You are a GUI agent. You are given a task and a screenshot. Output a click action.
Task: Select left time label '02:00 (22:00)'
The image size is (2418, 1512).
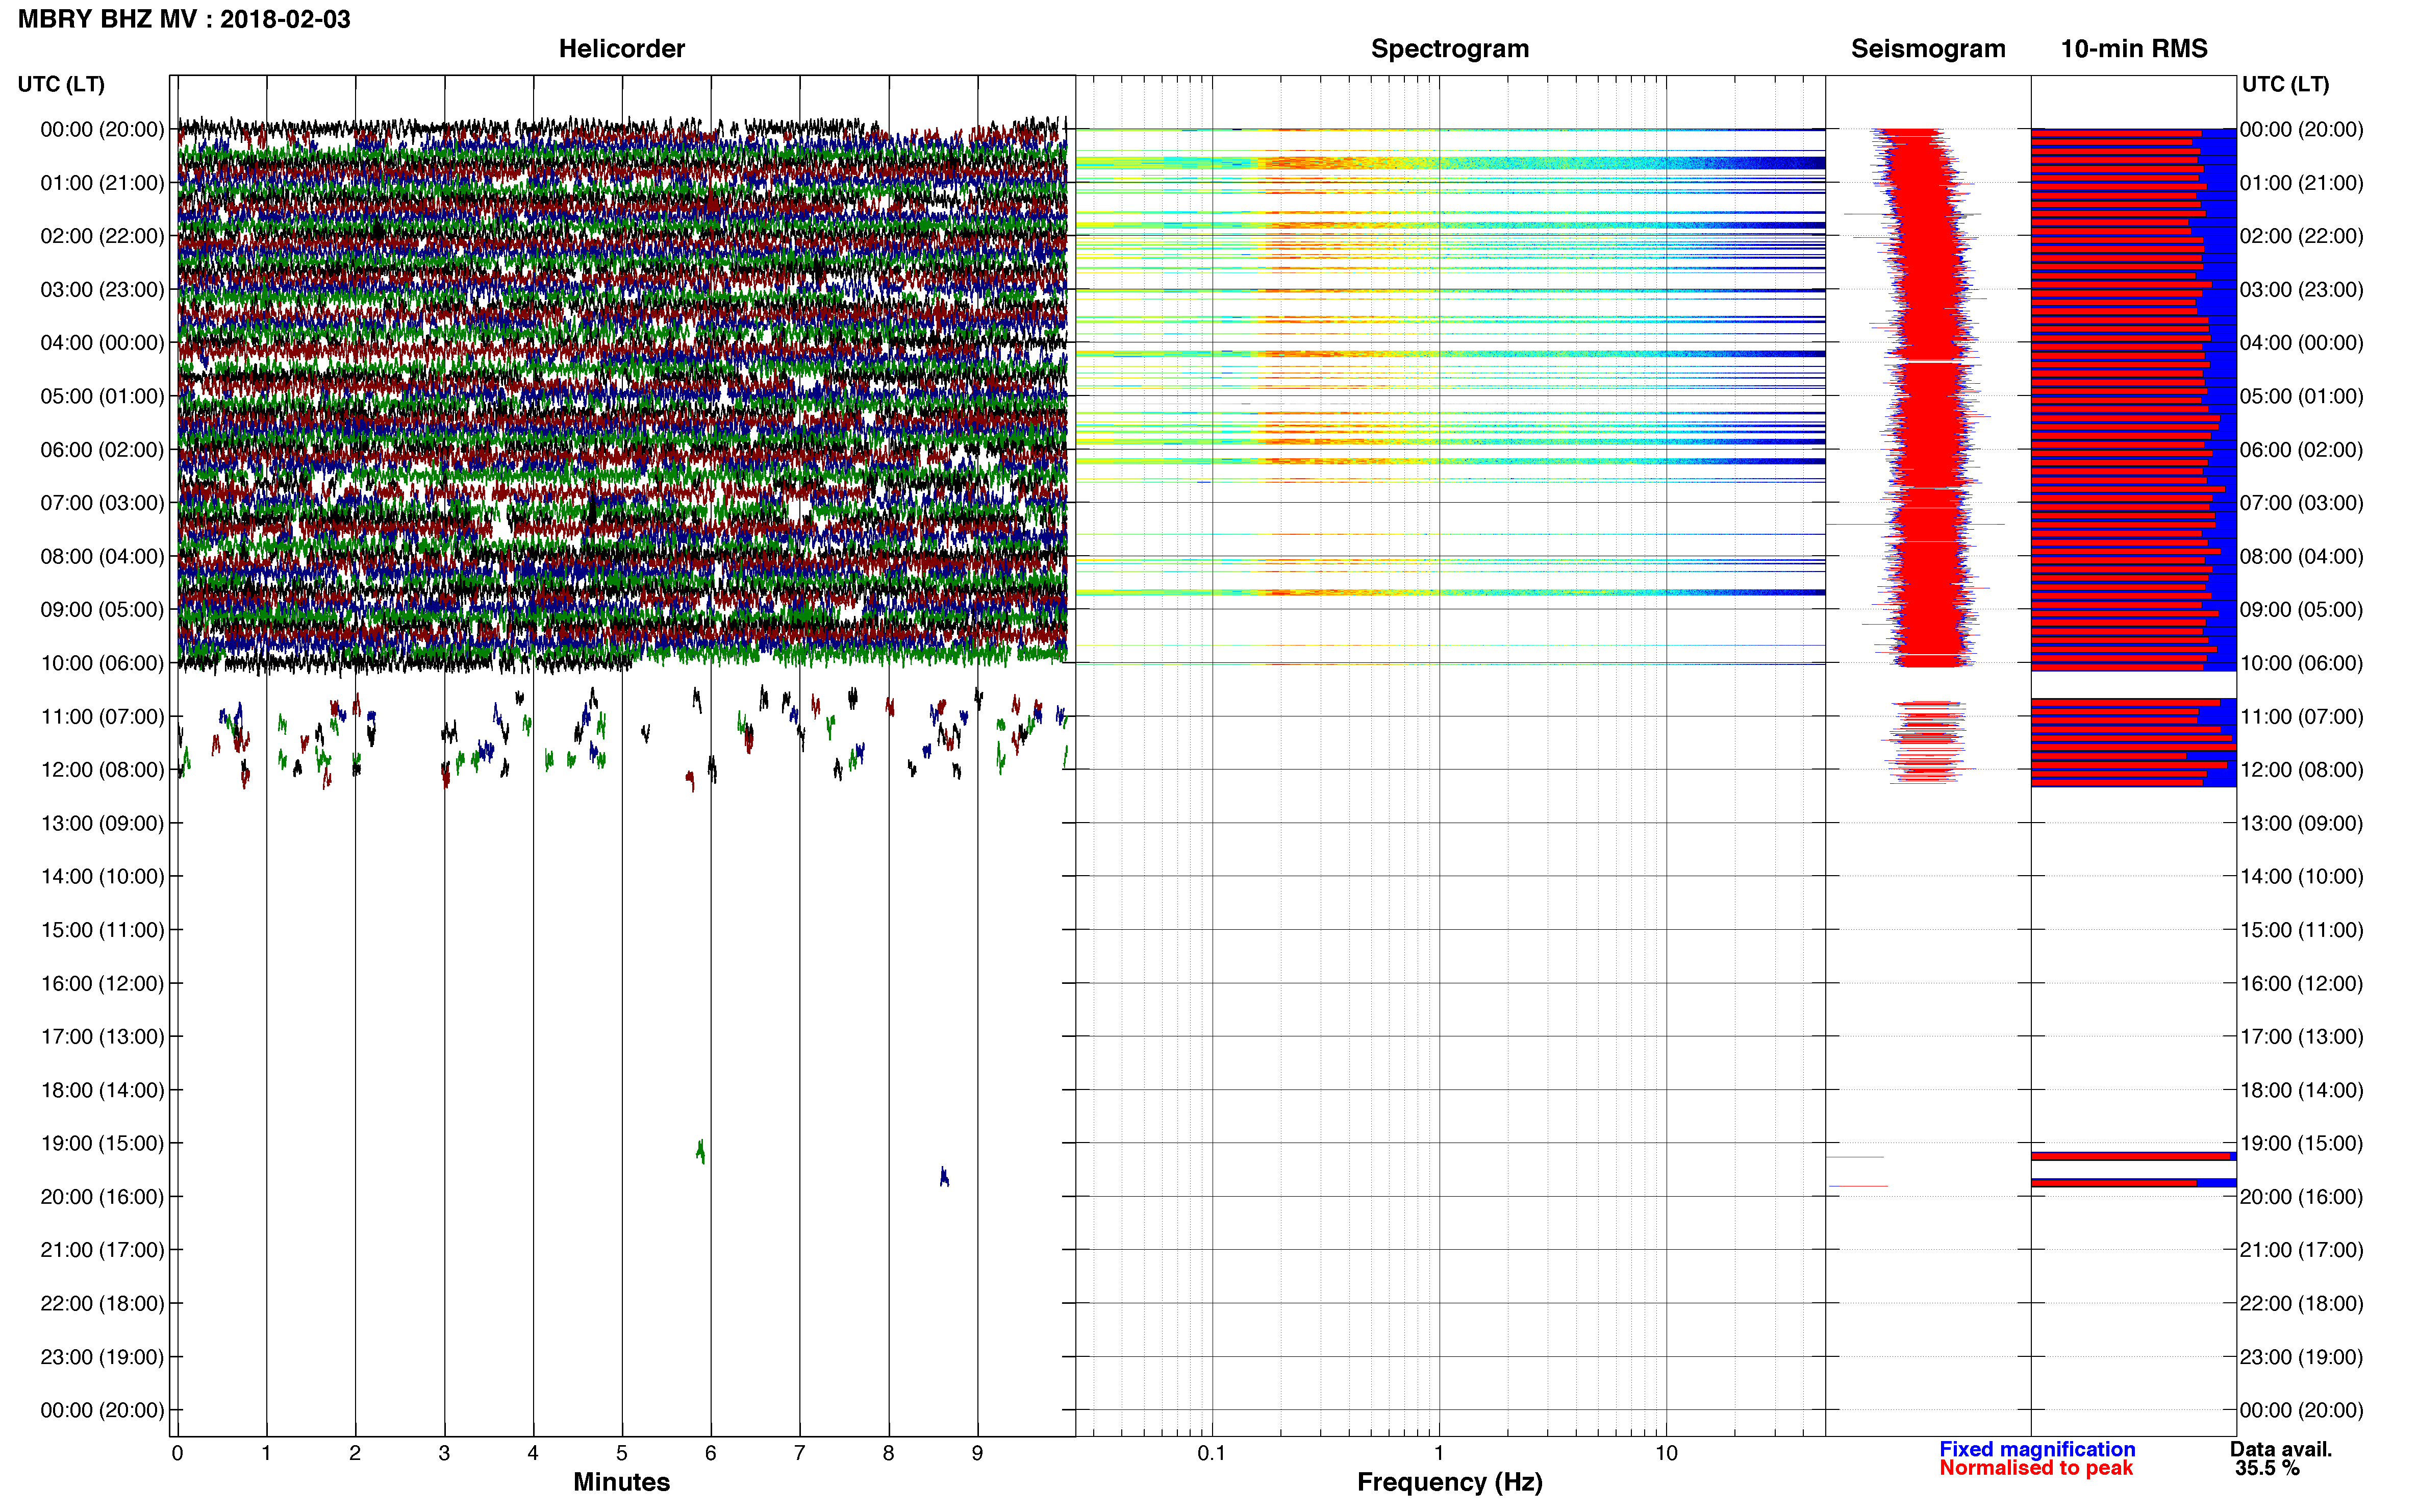pyautogui.click(x=102, y=236)
